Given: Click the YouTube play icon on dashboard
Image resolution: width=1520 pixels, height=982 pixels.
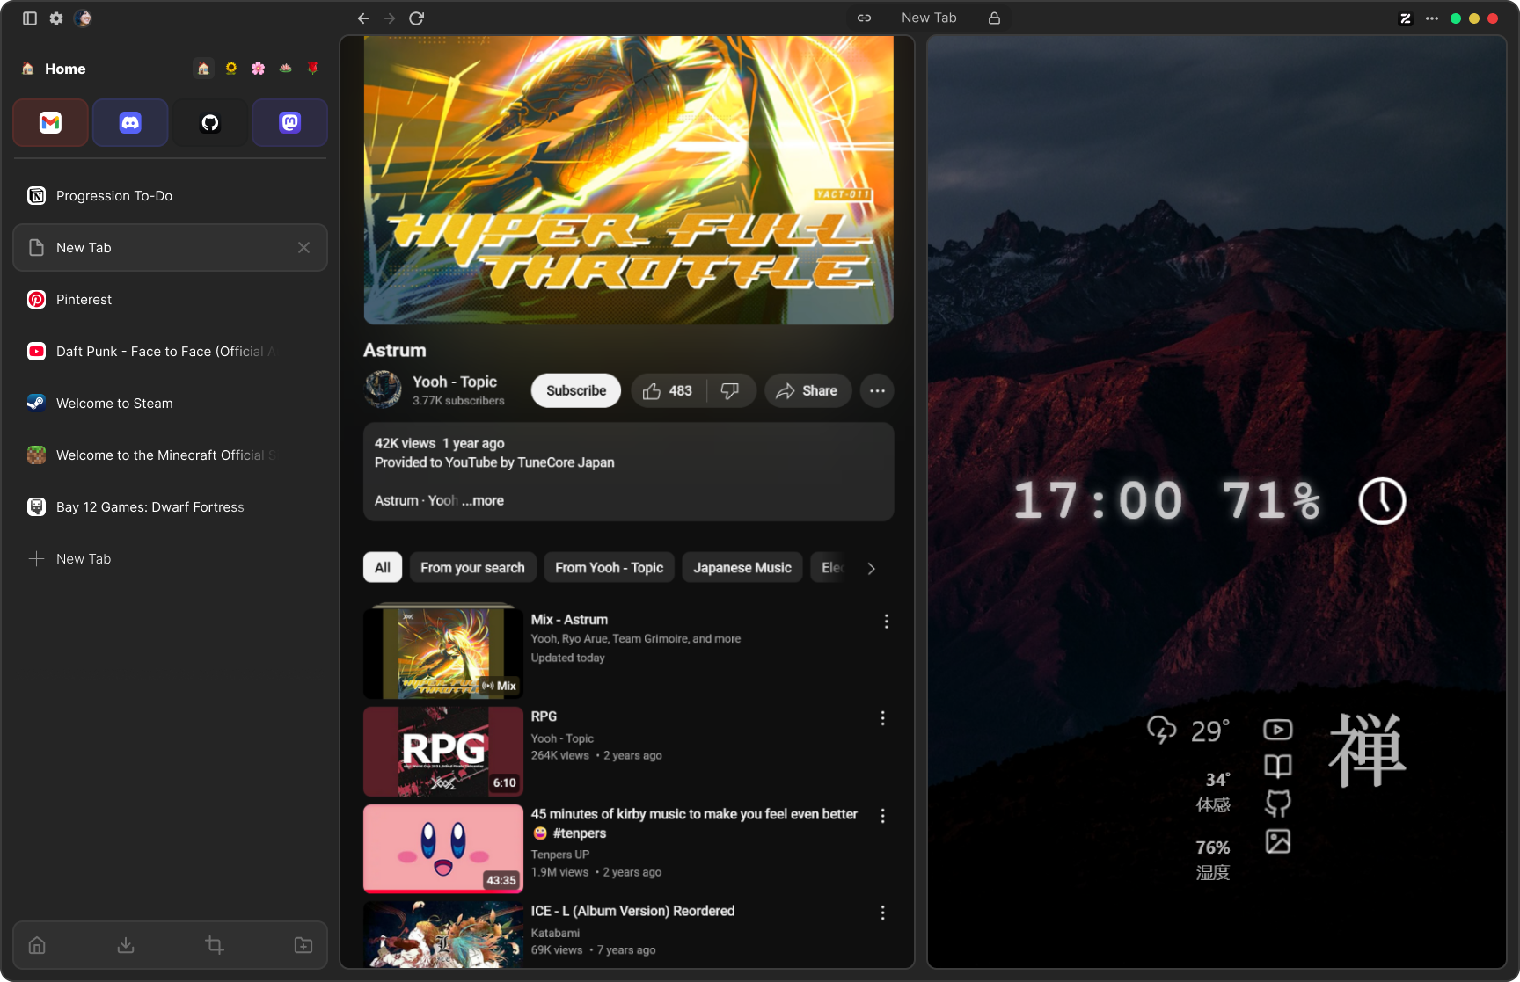Looking at the screenshot, I should point(1277,730).
